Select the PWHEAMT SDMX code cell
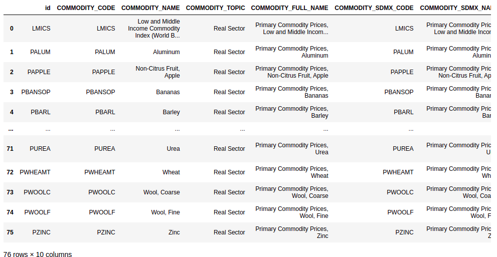Image resolution: width=497 pixels, height=257 pixels. [x=398, y=172]
